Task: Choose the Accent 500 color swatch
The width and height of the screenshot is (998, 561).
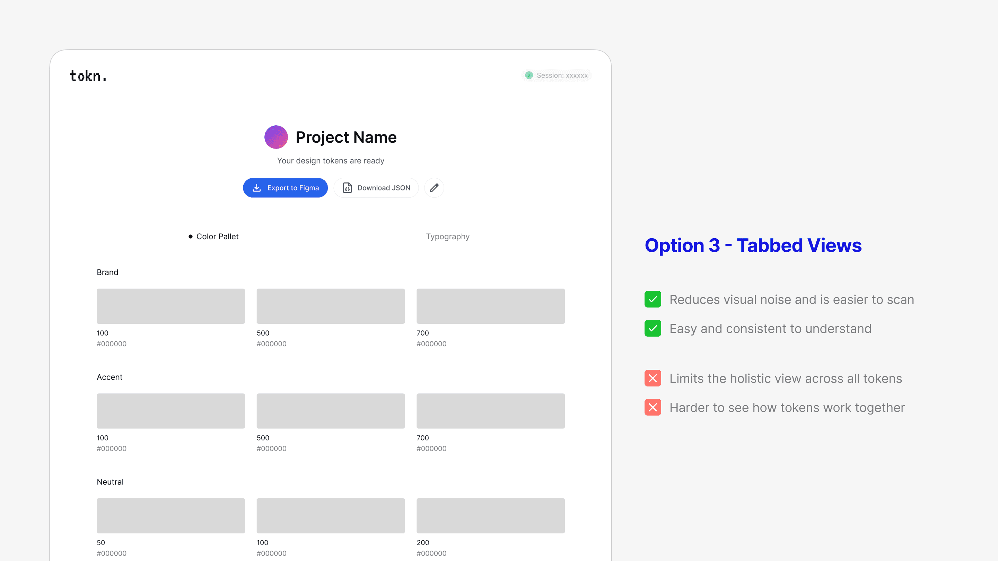Action: point(331,411)
